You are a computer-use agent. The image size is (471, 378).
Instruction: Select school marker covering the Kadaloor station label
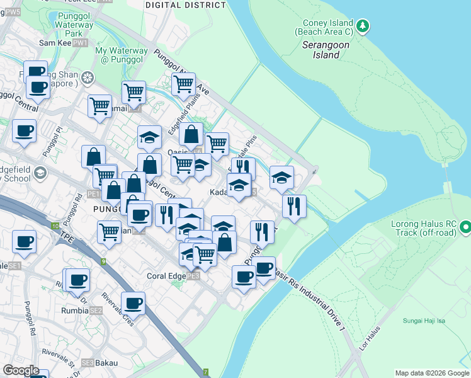(x=239, y=186)
